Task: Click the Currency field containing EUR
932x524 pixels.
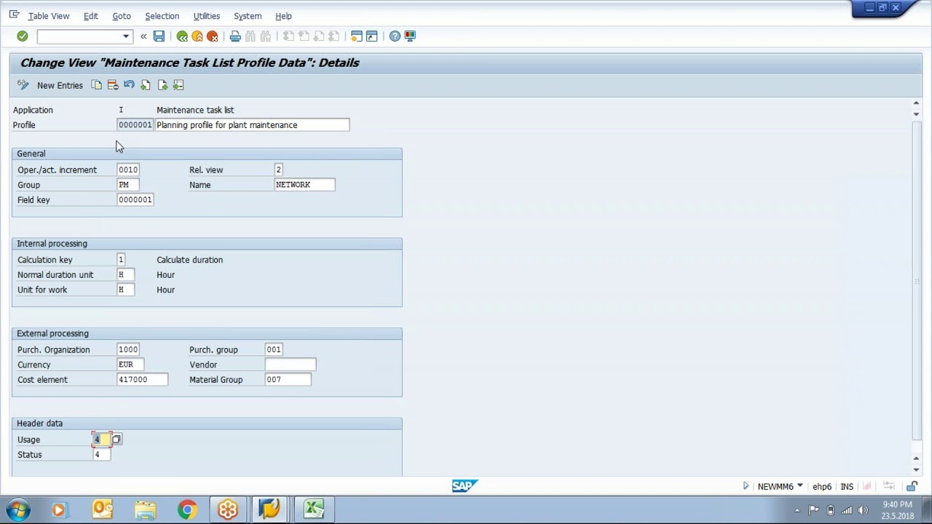Action: pos(130,365)
